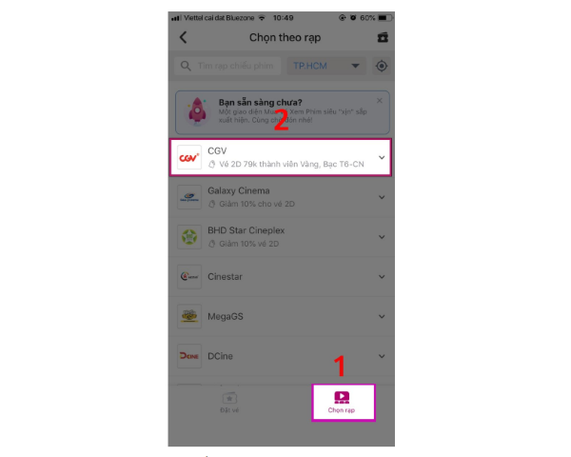Tap the current location target icon
This screenshot has width=571, height=457.
382,66
